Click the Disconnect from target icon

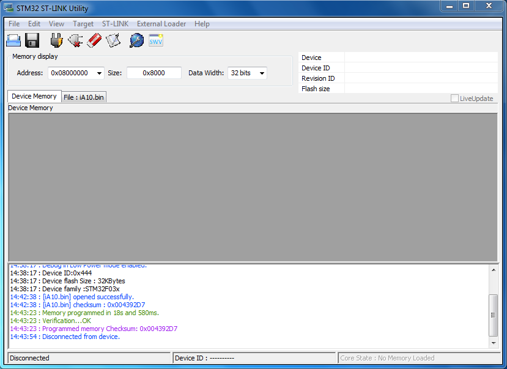coord(75,41)
